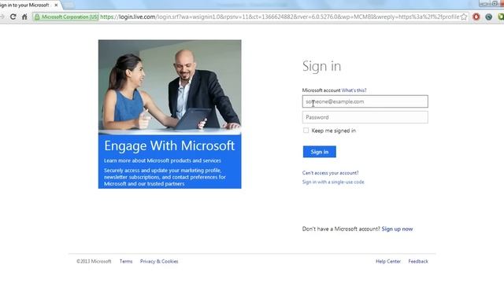Click the dark green round extension icon
Image resolution: width=504 pixels, height=283 pixels.
click(x=488, y=17)
